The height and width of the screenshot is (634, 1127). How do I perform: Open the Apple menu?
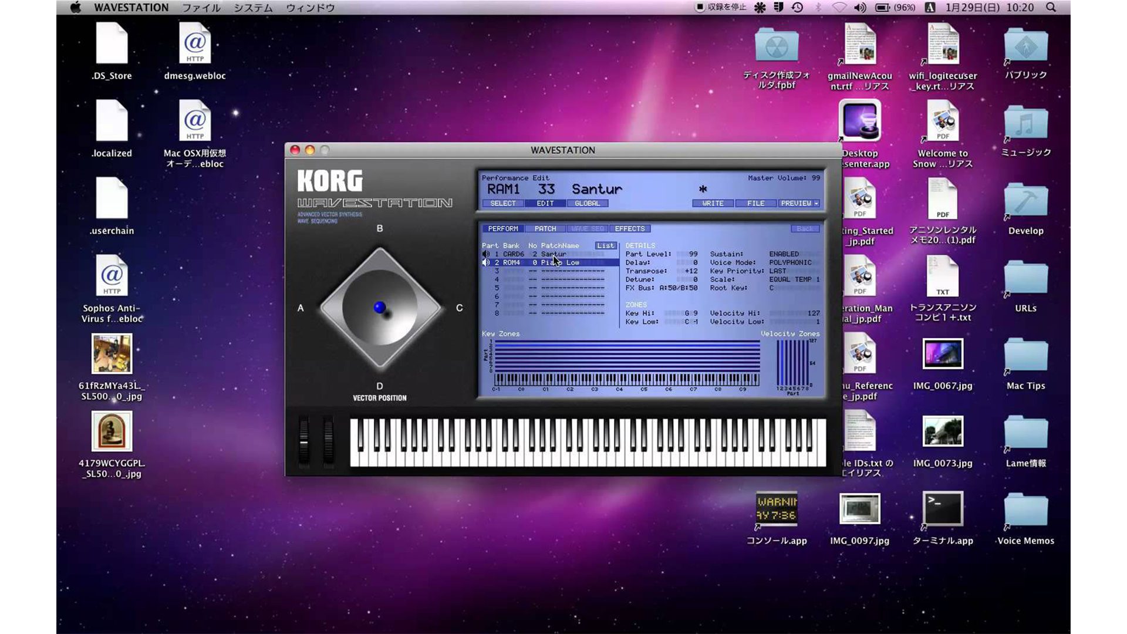(x=76, y=8)
